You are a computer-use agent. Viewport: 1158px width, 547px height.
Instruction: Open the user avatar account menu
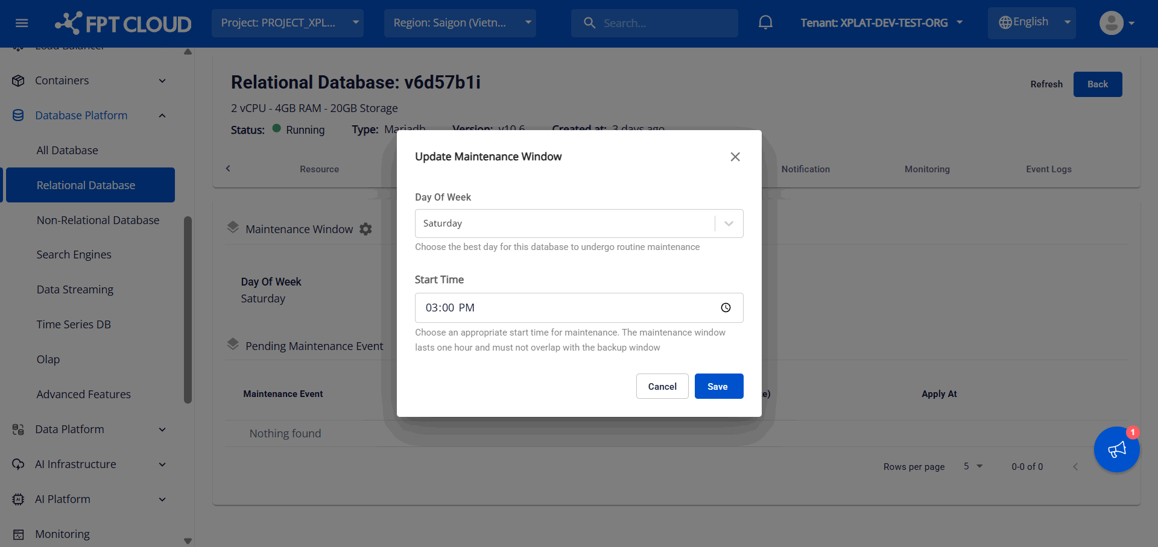click(x=1116, y=23)
